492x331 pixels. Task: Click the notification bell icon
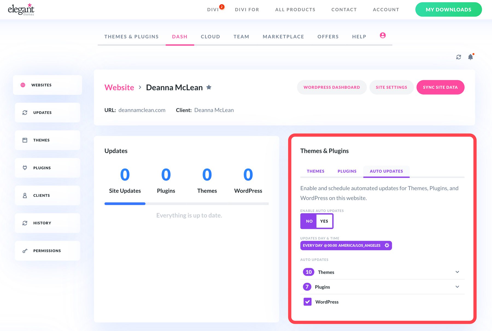(471, 57)
